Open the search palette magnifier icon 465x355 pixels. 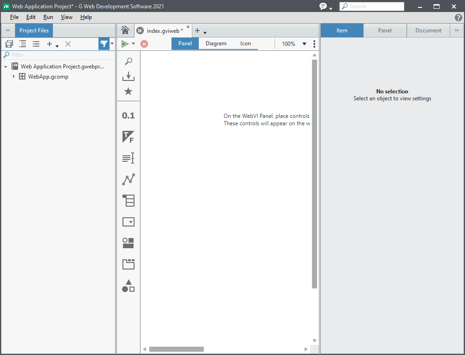pos(128,61)
